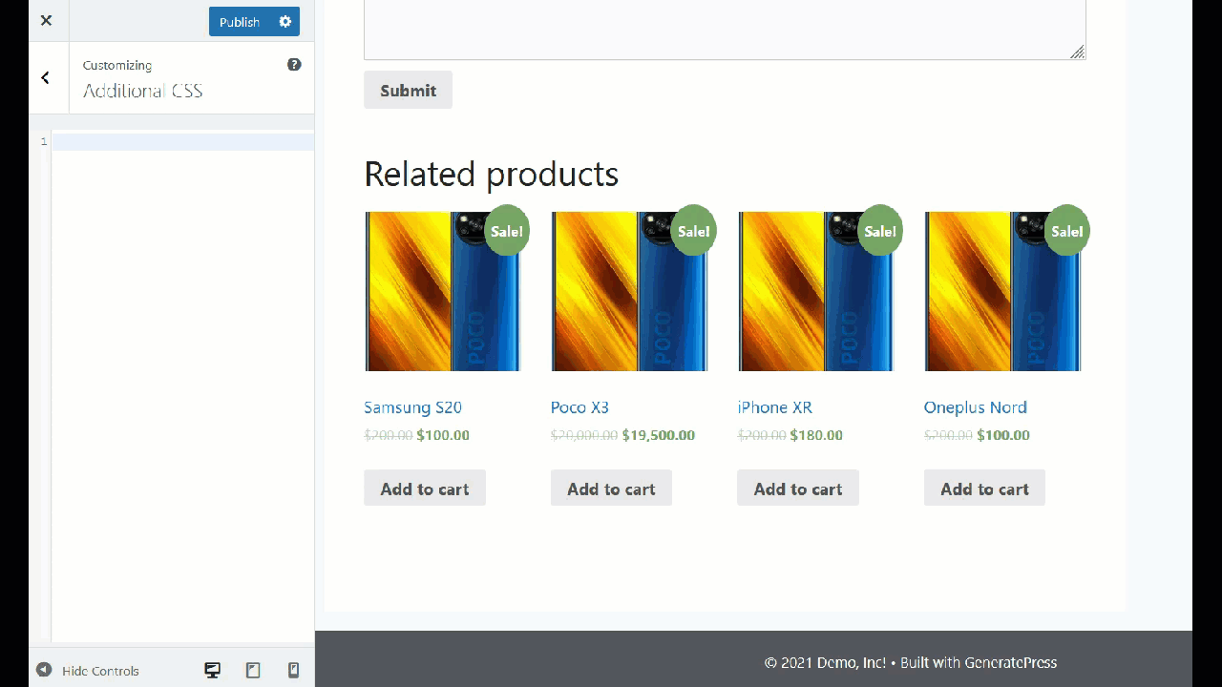Image resolution: width=1222 pixels, height=687 pixels.
Task: Click the textarea resize handle corner
Action: (x=1078, y=52)
